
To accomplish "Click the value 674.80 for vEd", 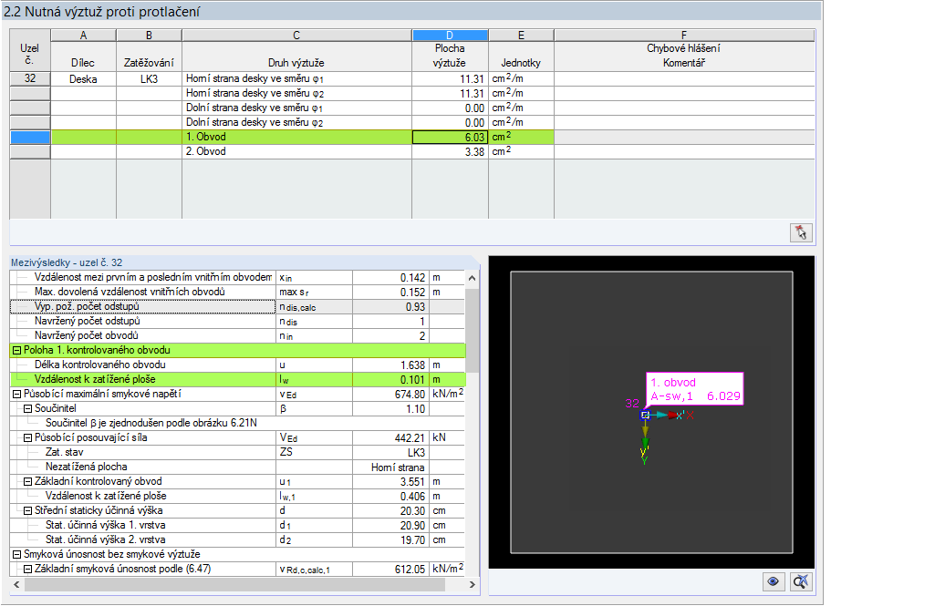I will point(390,395).
